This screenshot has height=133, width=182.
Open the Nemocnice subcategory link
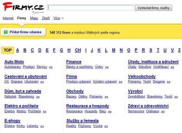(136, 111)
